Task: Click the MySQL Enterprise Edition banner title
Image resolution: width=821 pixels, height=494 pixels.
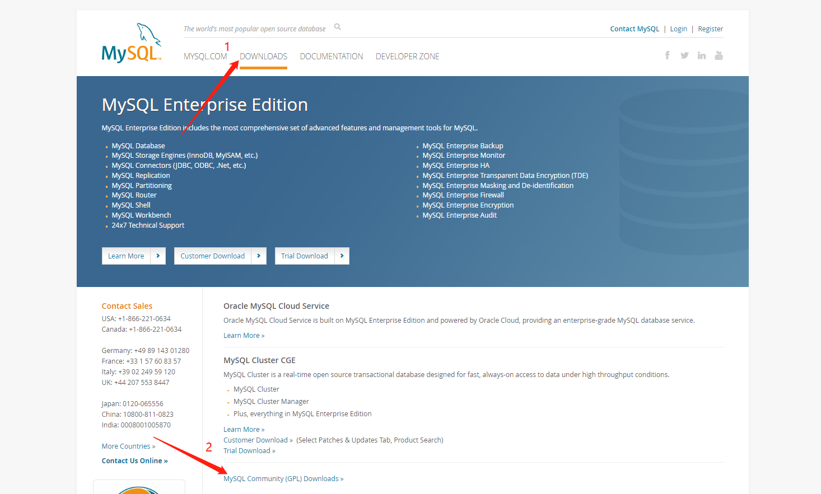Action: (x=205, y=105)
